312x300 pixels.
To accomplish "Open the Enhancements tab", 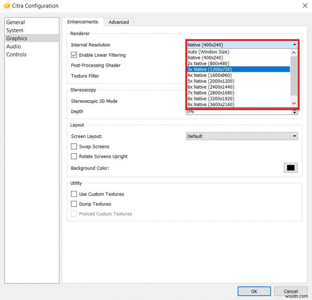I will 83,22.
